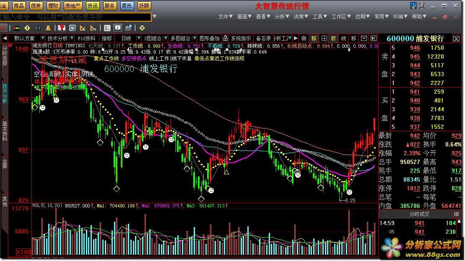Click the rising chart stack icon
Image resolution: width=465 pixels, height=261 pixels.
[x=128, y=28]
